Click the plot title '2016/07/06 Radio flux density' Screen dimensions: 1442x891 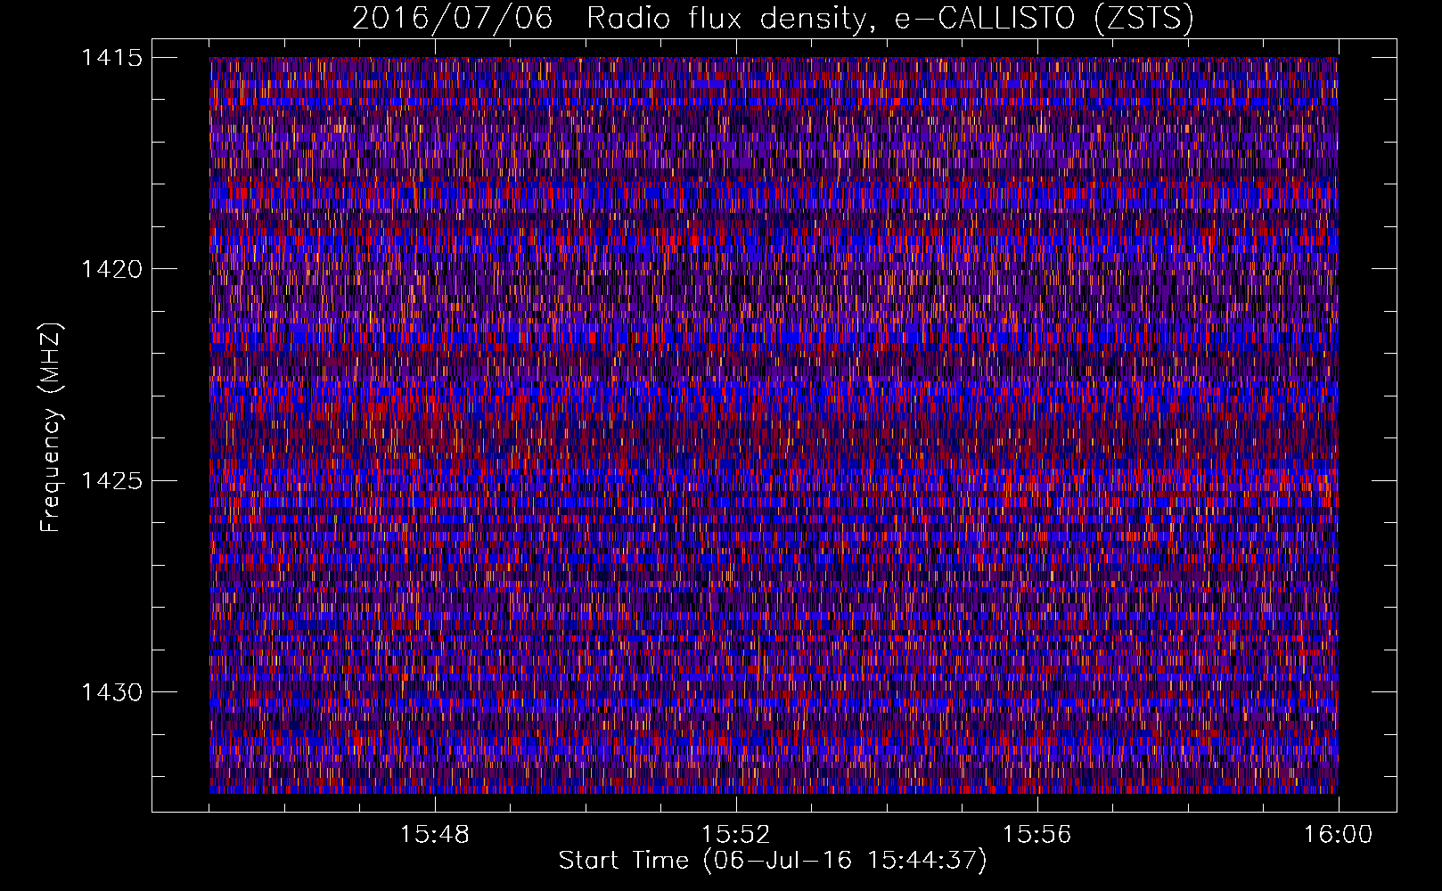(773, 18)
